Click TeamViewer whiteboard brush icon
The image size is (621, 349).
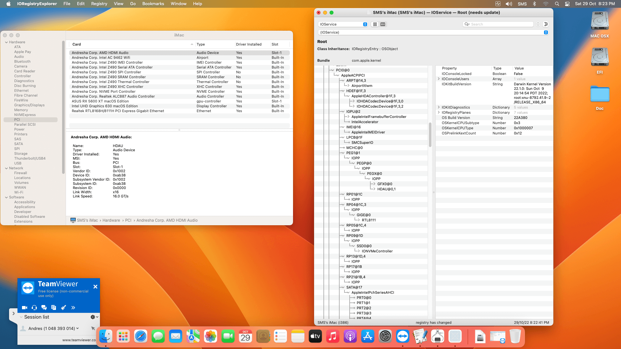63,308
